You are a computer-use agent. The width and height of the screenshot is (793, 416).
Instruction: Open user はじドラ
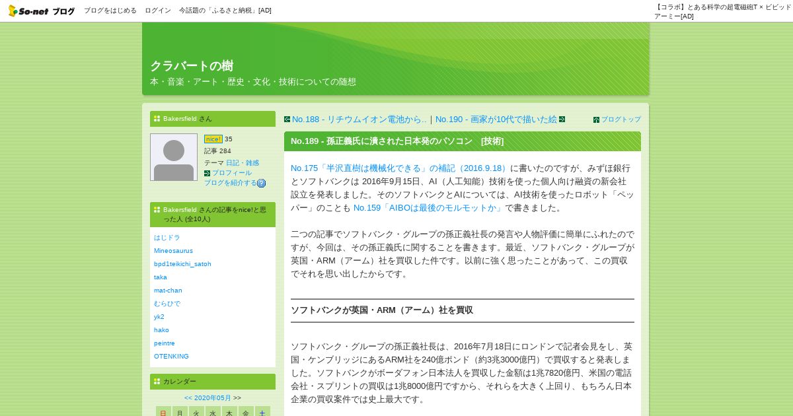[x=167, y=238]
